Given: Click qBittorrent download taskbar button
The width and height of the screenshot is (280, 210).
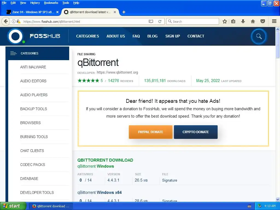Looking at the screenshot, I should (x=51, y=206).
